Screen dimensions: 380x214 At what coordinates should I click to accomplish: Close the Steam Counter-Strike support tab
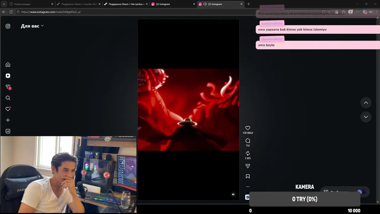coord(99,4)
